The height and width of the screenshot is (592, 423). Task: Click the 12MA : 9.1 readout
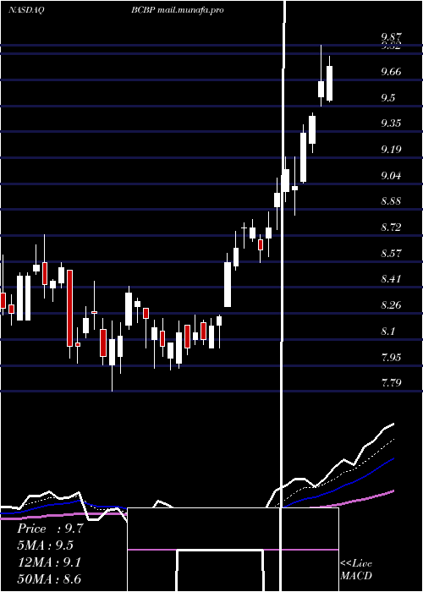click(x=49, y=562)
